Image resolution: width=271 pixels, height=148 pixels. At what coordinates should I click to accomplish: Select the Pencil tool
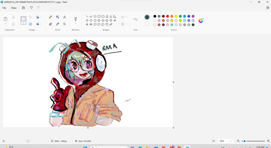tap(50, 17)
